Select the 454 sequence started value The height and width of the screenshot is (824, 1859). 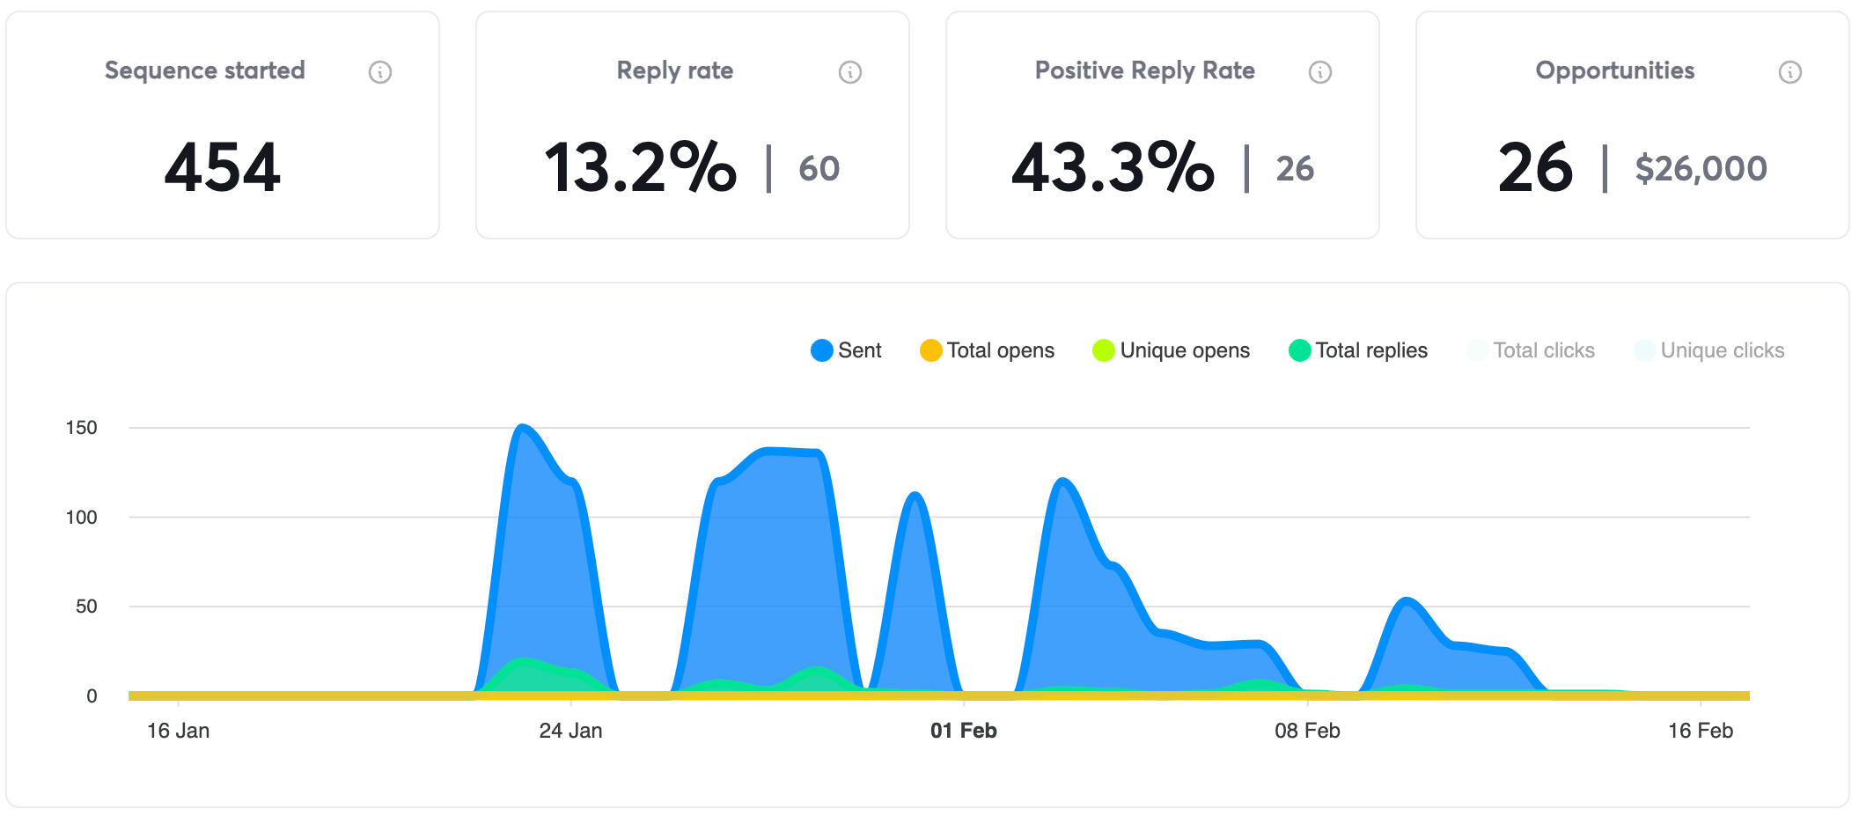(223, 167)
